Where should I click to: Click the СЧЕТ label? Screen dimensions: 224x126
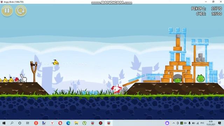pyautogui.click(x=201, y=14)
